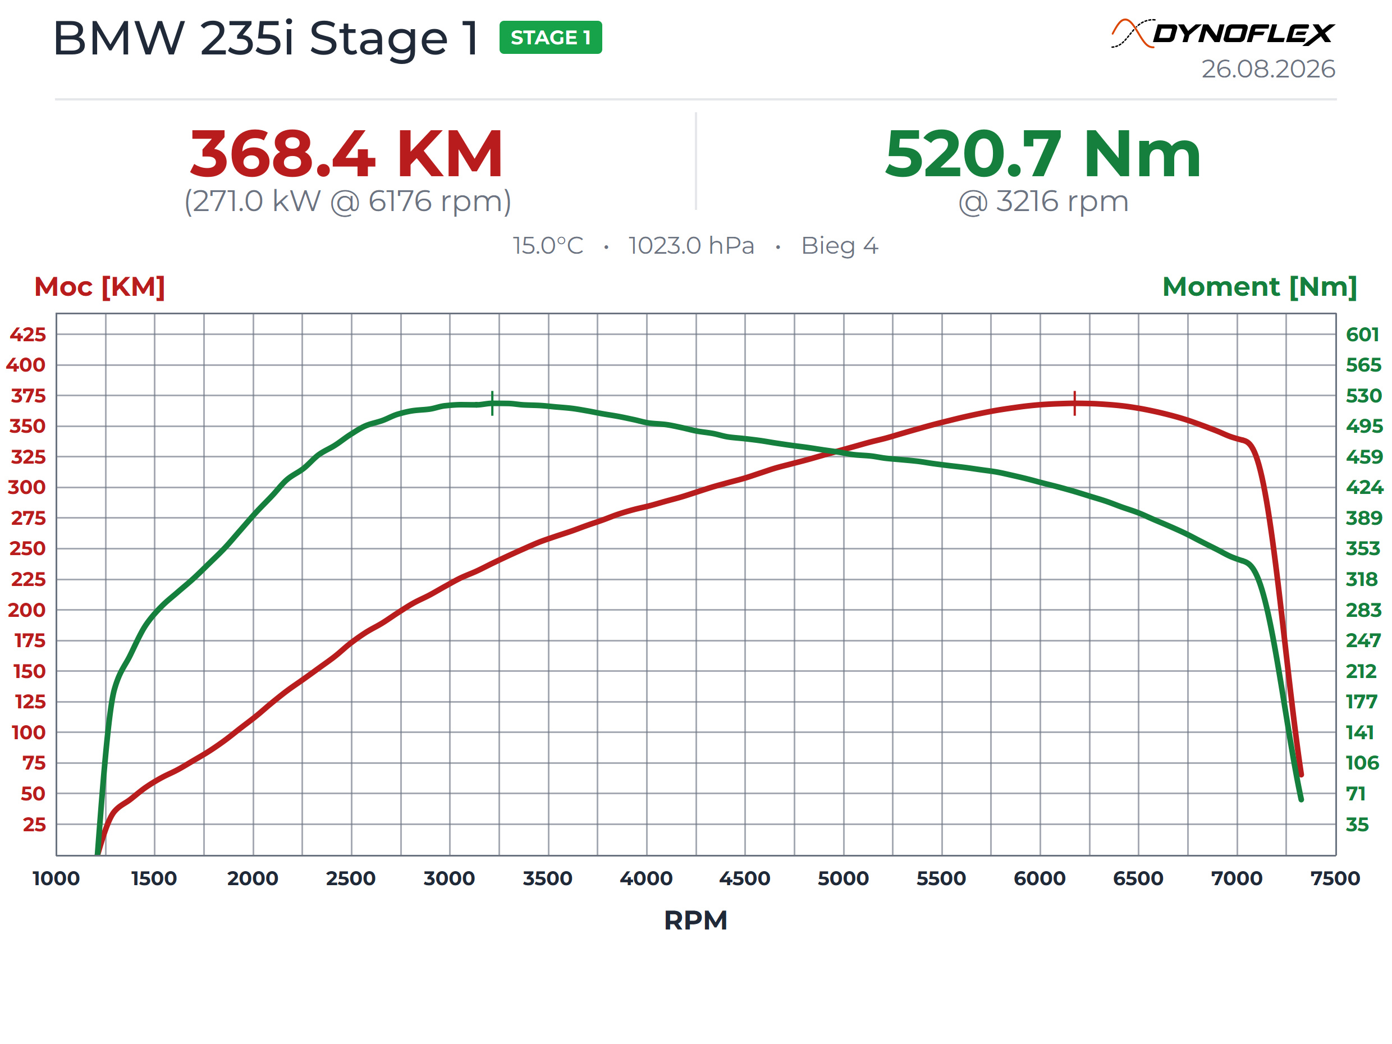
Task: Click the 125 label on power axis
Action: coord(30,702)
